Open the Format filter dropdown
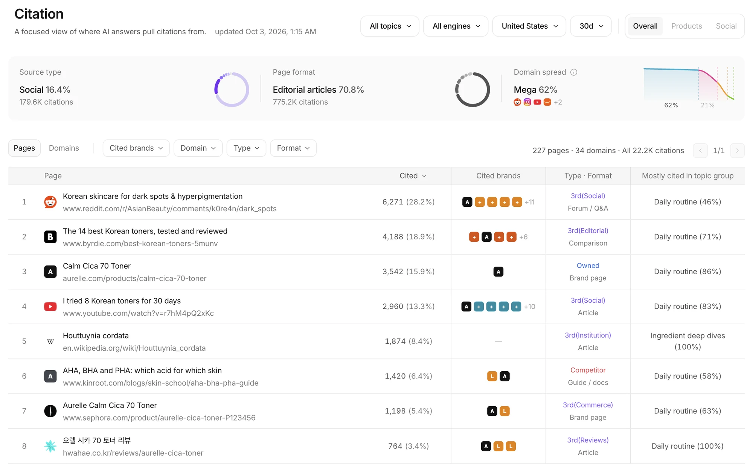 coord(293,148)
